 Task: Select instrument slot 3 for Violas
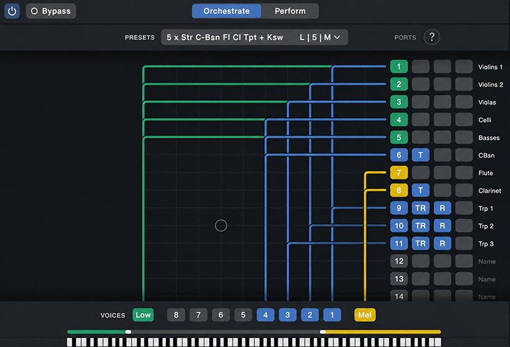[x=399, y=102]
